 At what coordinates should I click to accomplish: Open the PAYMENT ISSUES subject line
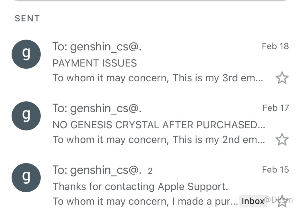(x=95, y=63)
